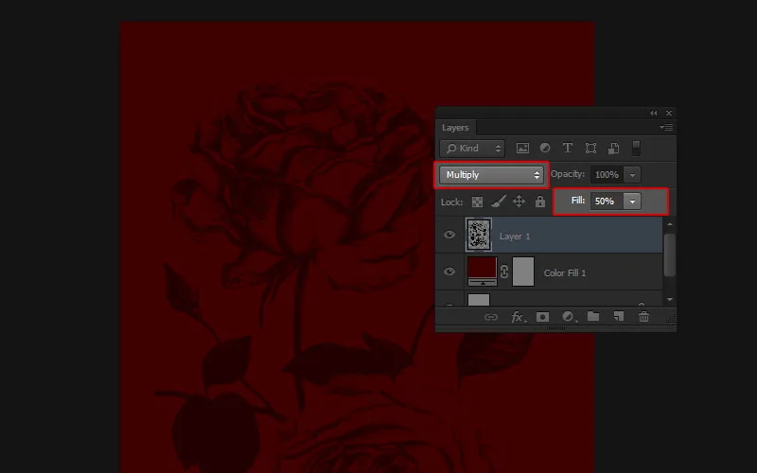This screenshot has height=473, width=757.
Task: Filter layers by shape layers
Action: click(590, 149)
